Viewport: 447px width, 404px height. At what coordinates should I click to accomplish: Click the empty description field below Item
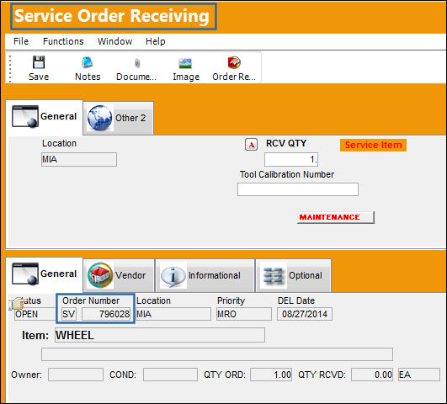(x=217, y=354)
